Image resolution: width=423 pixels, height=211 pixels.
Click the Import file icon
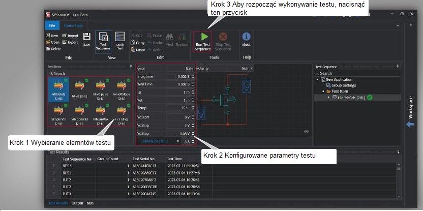click(65, 36)
